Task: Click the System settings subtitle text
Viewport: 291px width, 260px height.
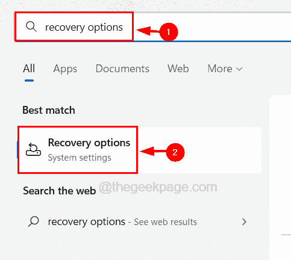Action: click(x=80, y=158)
